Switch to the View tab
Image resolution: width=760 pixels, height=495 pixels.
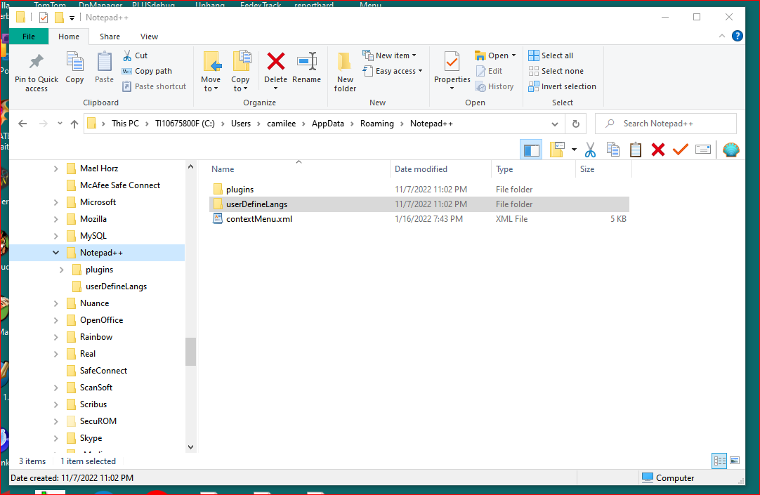click(150, 37)
